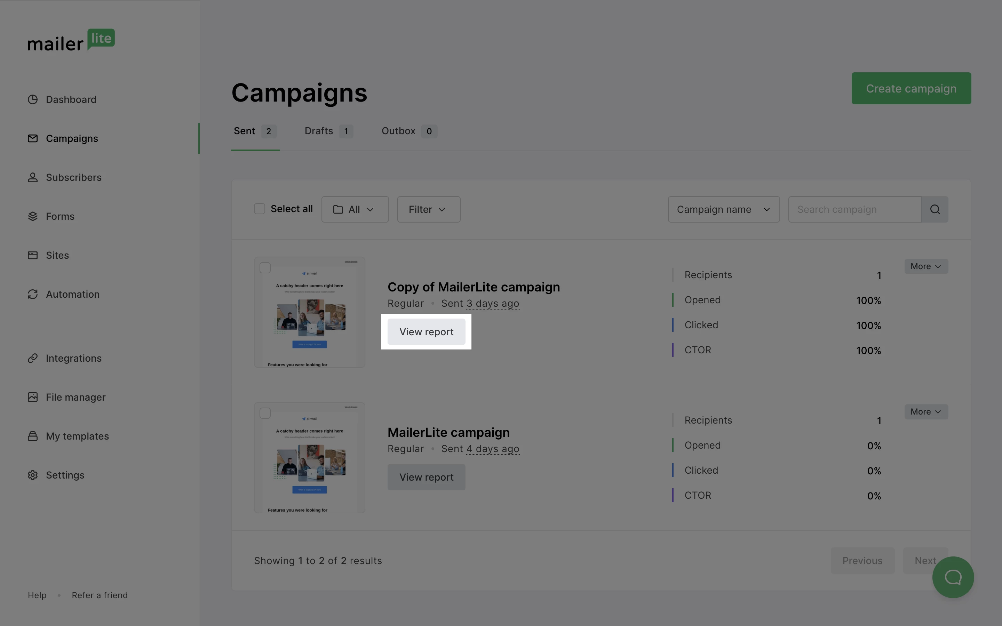View report for Copy of MailerLite campaign
The height and width of the screenshot is (626, 1002).
pos(426,332)
